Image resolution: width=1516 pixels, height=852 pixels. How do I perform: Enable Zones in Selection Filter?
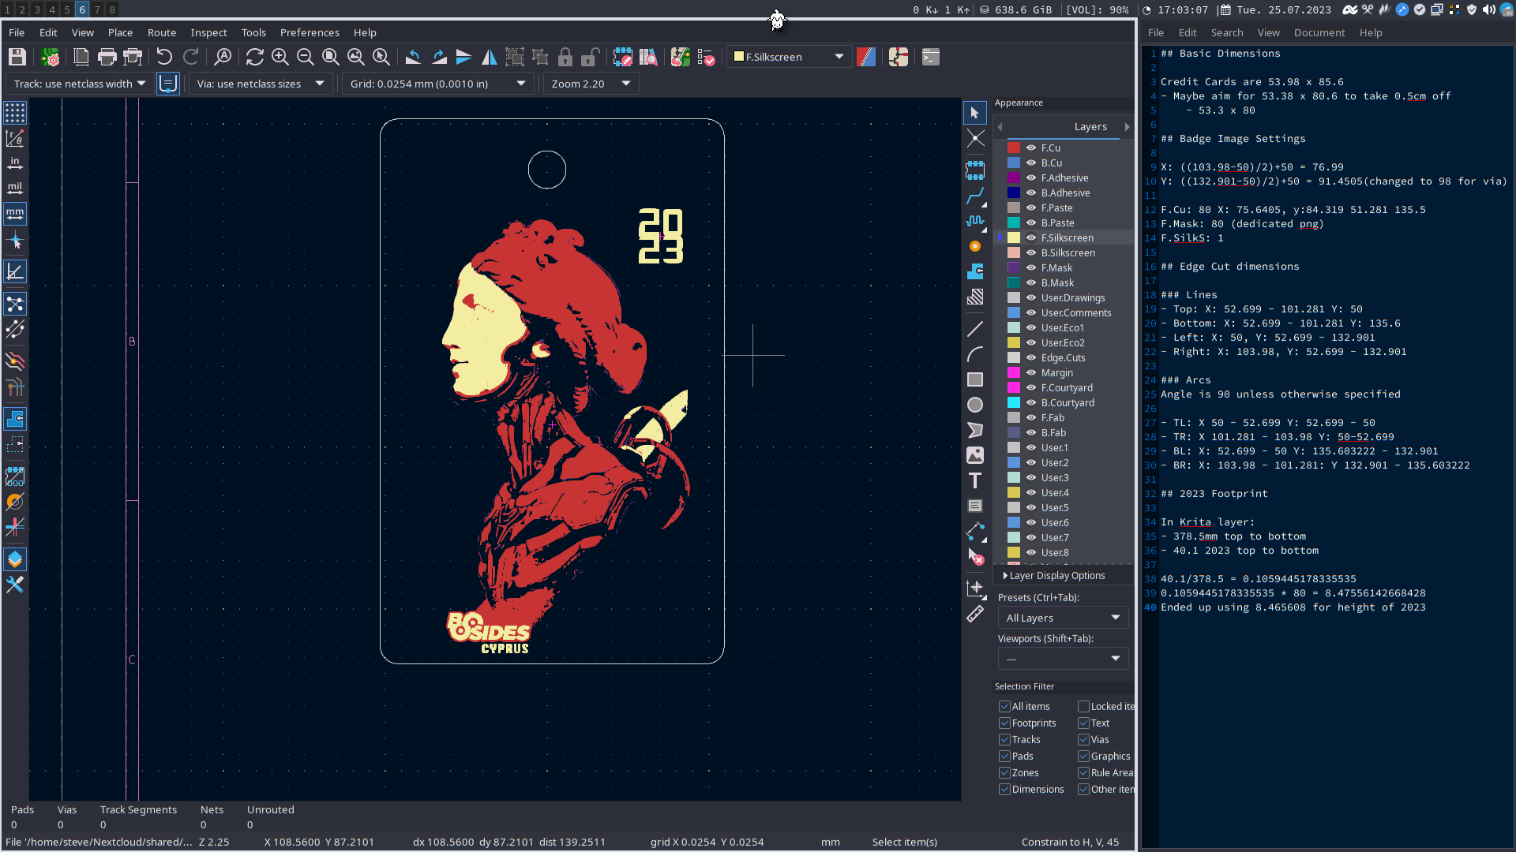click(x=1005, y=772)
